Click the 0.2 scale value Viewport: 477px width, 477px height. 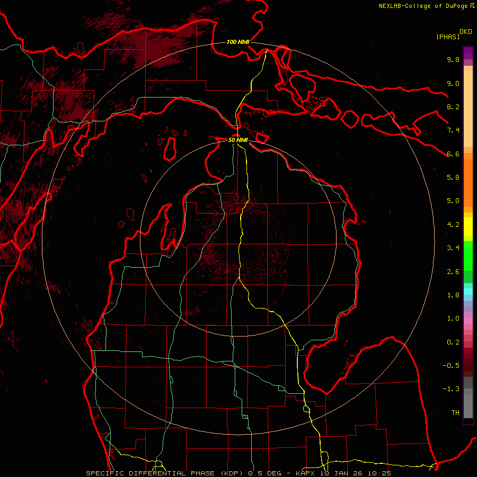tap(453, 342)
